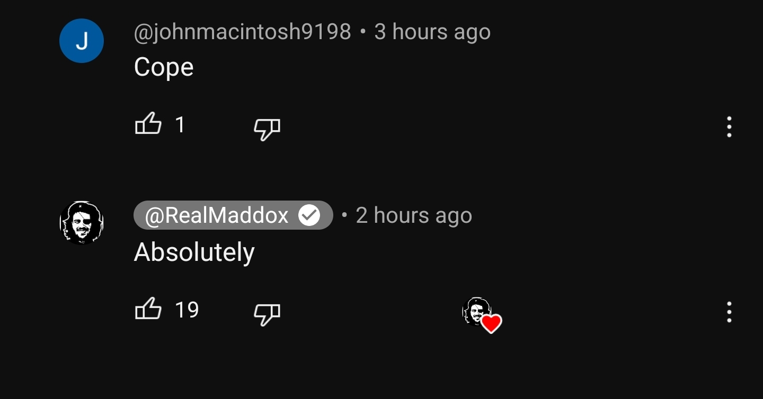
Task: Open the "3 hours ago" timestamp link
Action: click(x=432, y=32)
